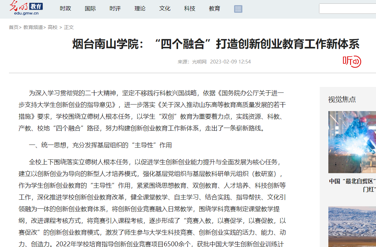Open the snowy landscape photo thumbnail
The width and height of the screenshot is (376, 247).
coord(352,226)
